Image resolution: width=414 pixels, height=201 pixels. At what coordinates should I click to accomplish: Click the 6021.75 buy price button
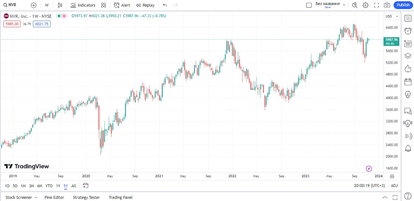pos(42,24)
